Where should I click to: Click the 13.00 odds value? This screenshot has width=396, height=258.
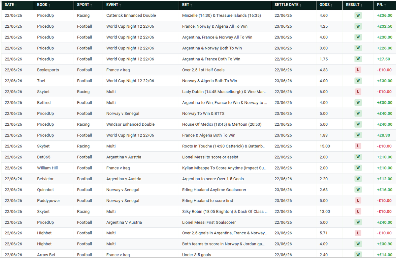pos(325,211)
